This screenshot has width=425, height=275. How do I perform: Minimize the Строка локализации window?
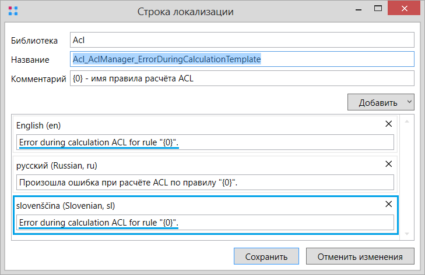359,9
